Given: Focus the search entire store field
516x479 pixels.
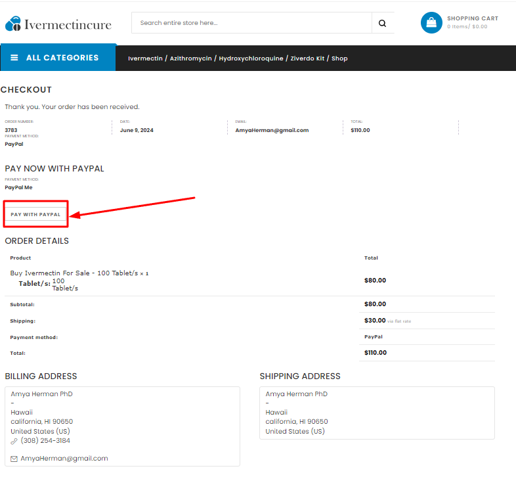Looking at the screenshot, I should (x=251, y=23).
